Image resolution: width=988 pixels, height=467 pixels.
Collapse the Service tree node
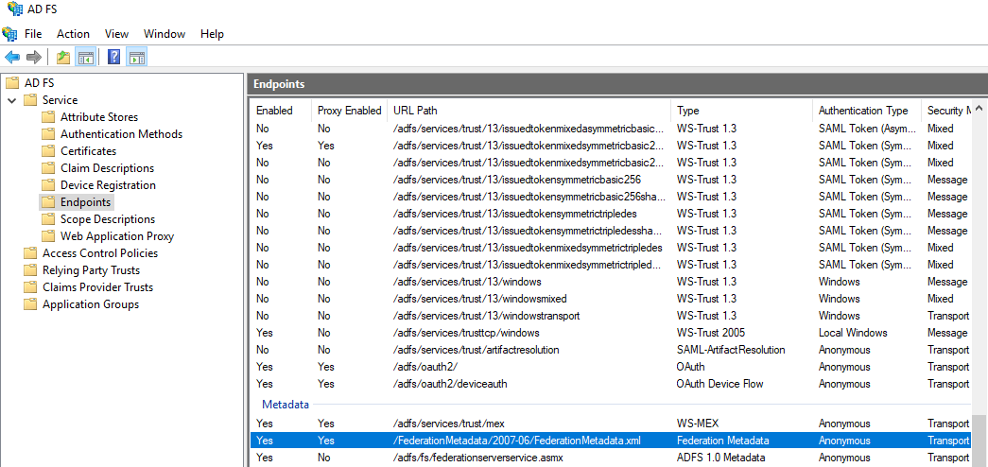coord(12,100)
